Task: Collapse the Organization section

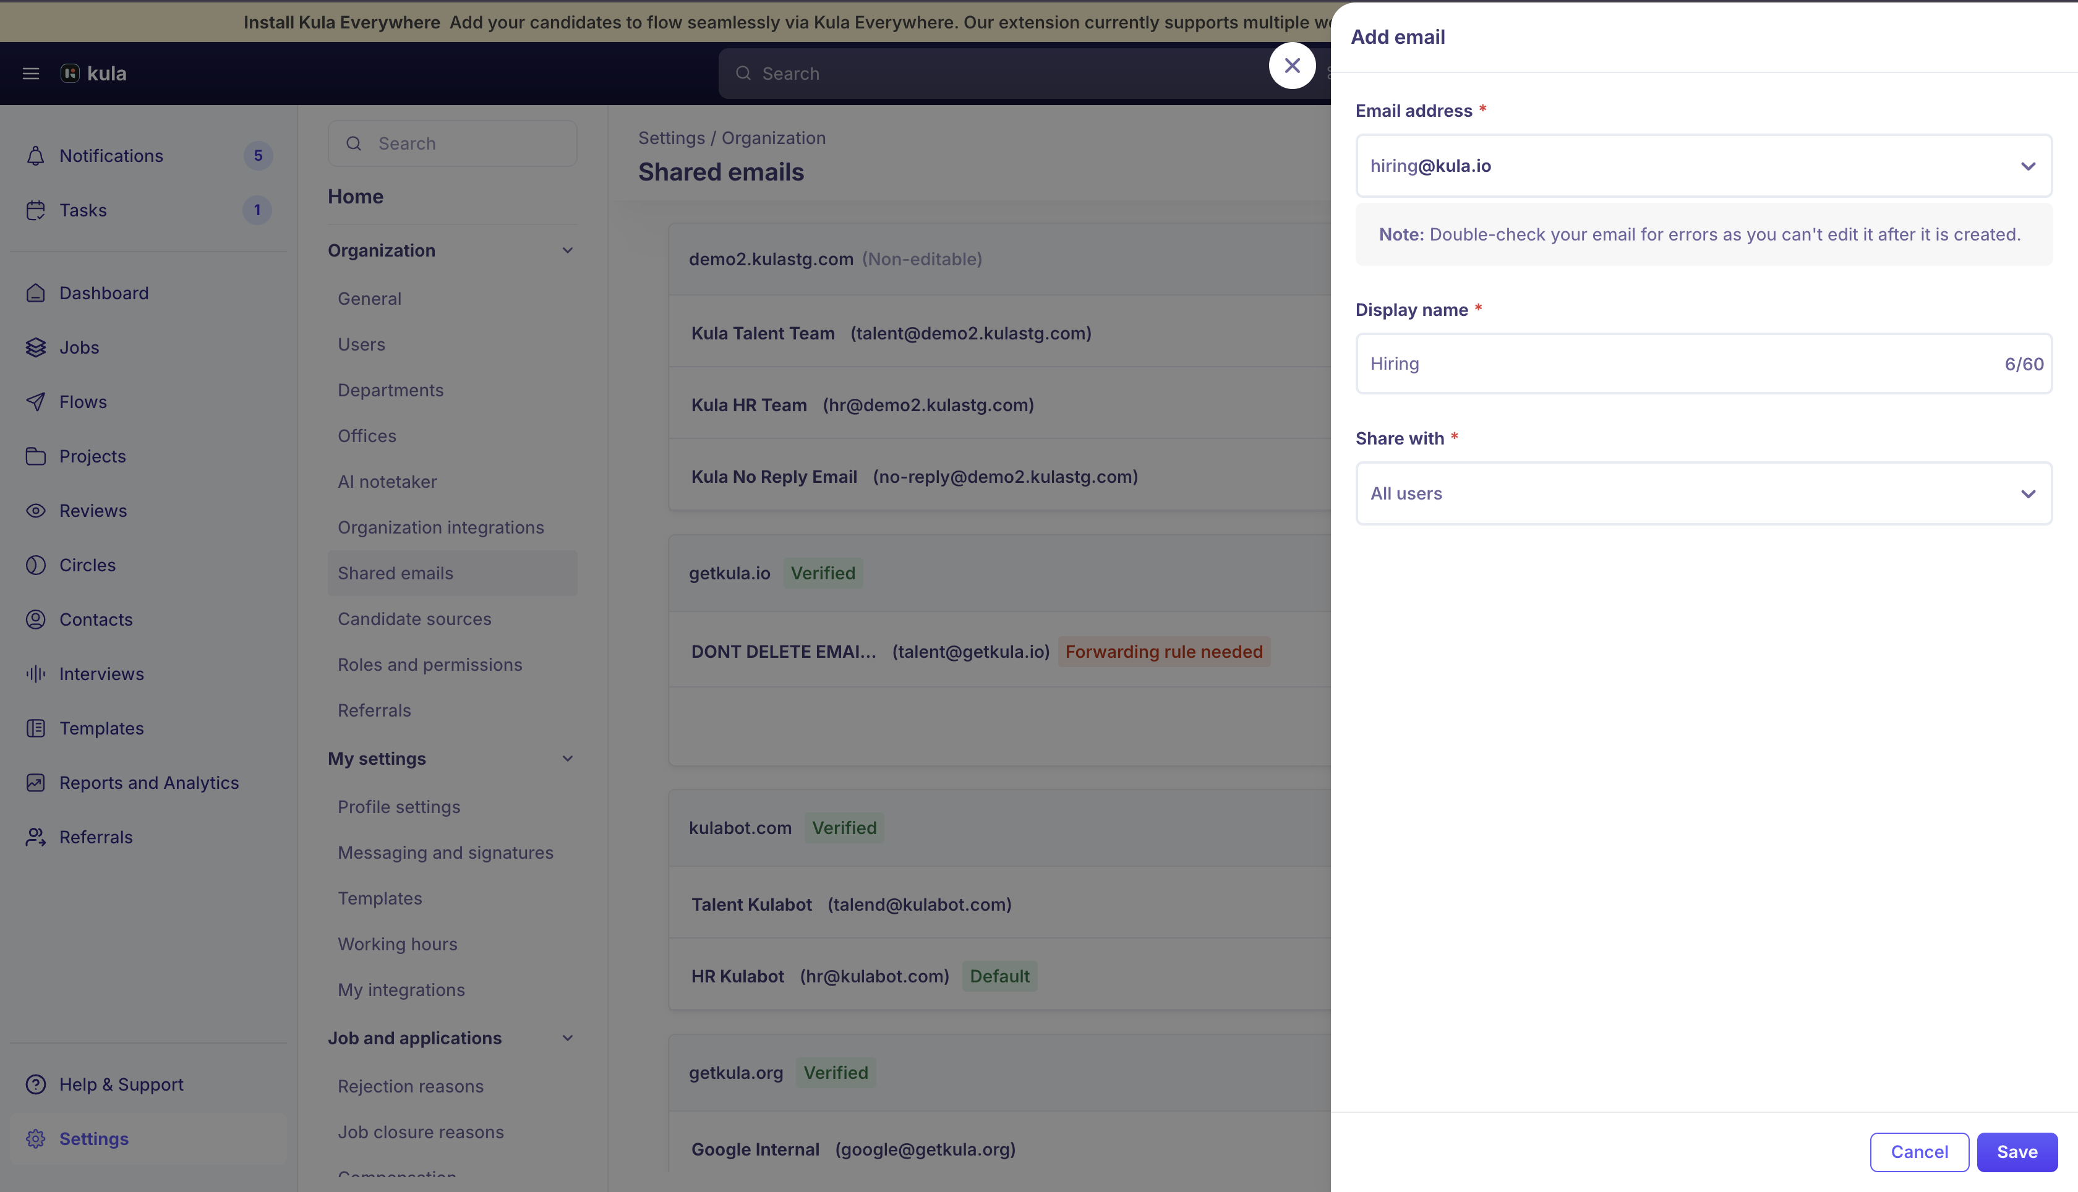Action: point(567,250)
